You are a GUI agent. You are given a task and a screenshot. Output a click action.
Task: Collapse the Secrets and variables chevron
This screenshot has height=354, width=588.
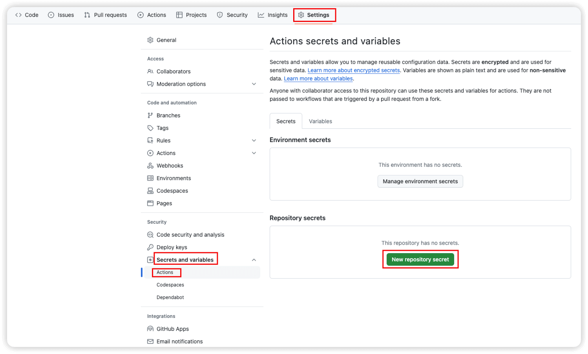[254, 260]
